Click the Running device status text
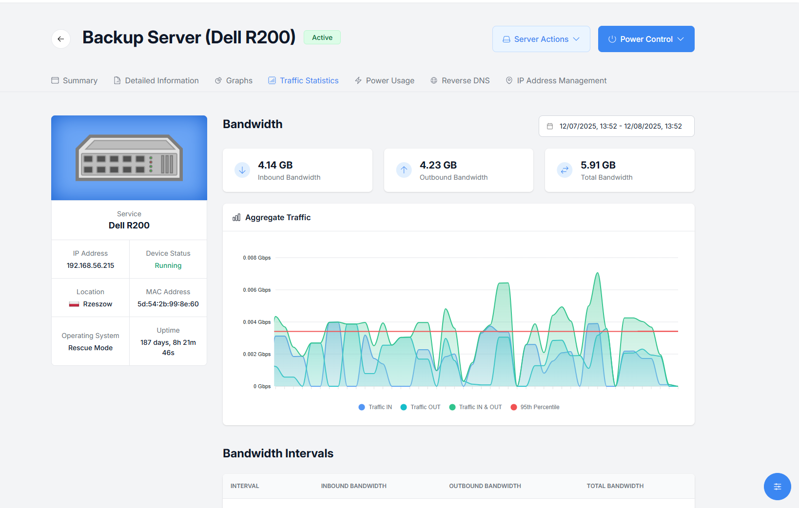799x508 pixels. pos(168,265)
